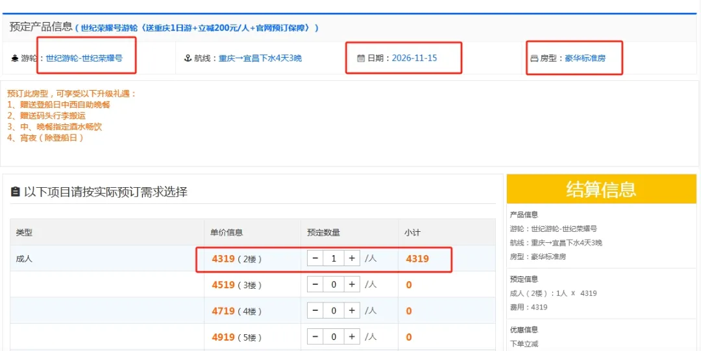Click quantity field of the 5楼 row
701x351 pixels.
click(334, 337)
